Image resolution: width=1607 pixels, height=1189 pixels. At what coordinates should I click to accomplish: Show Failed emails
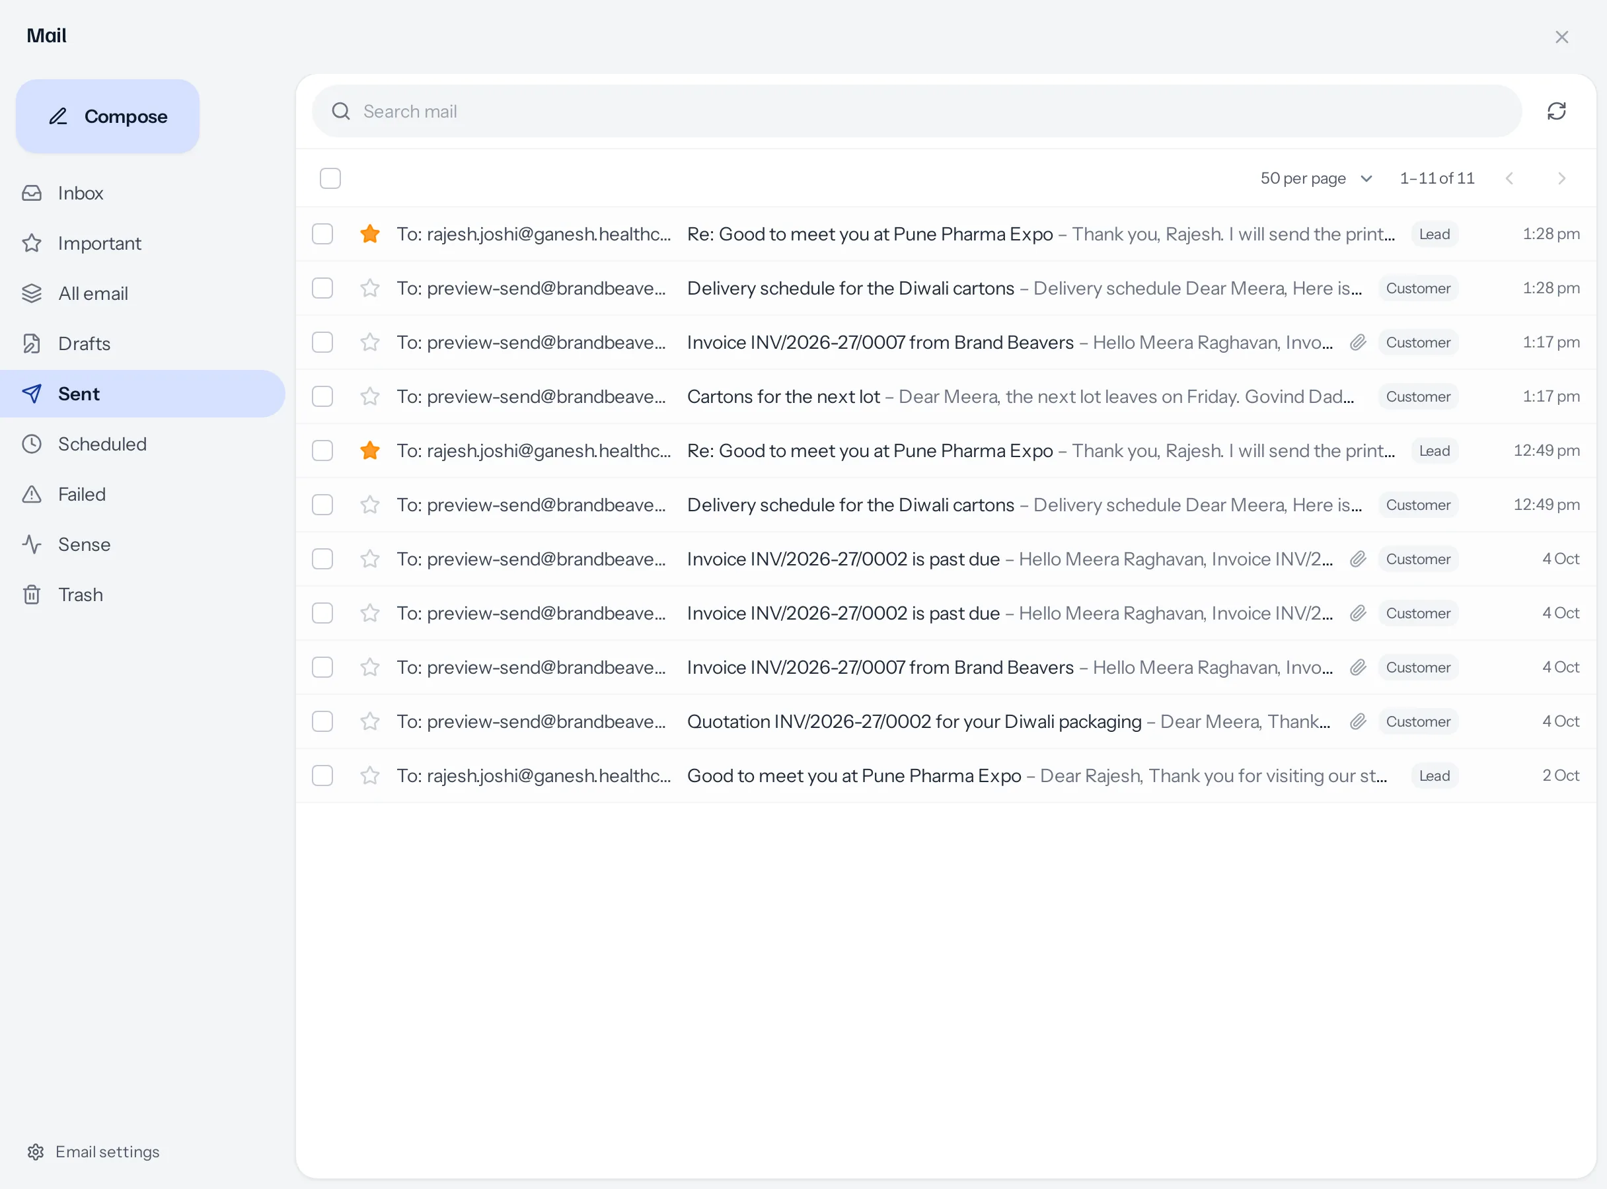coord(143,495)
